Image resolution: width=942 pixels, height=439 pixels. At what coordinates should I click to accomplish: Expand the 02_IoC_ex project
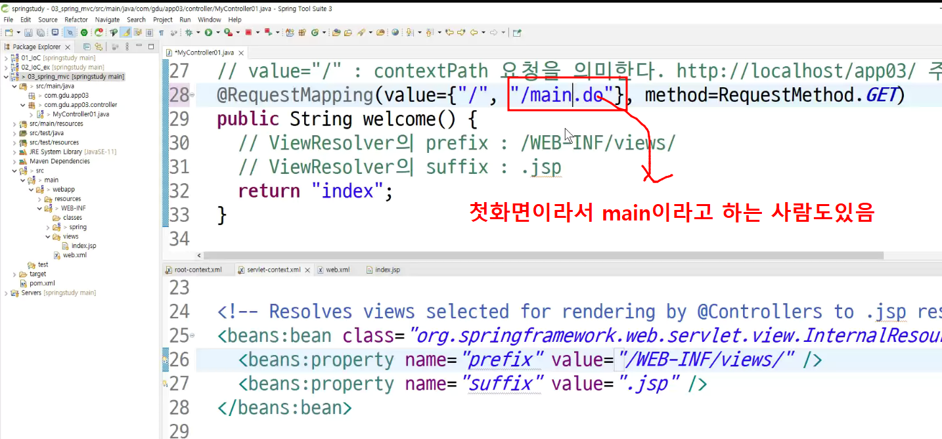point(6,67)
